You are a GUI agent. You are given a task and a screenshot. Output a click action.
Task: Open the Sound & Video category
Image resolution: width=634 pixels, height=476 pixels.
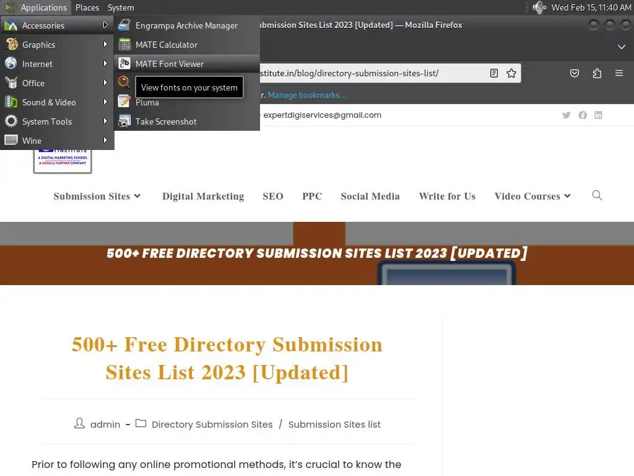[57, 102]
